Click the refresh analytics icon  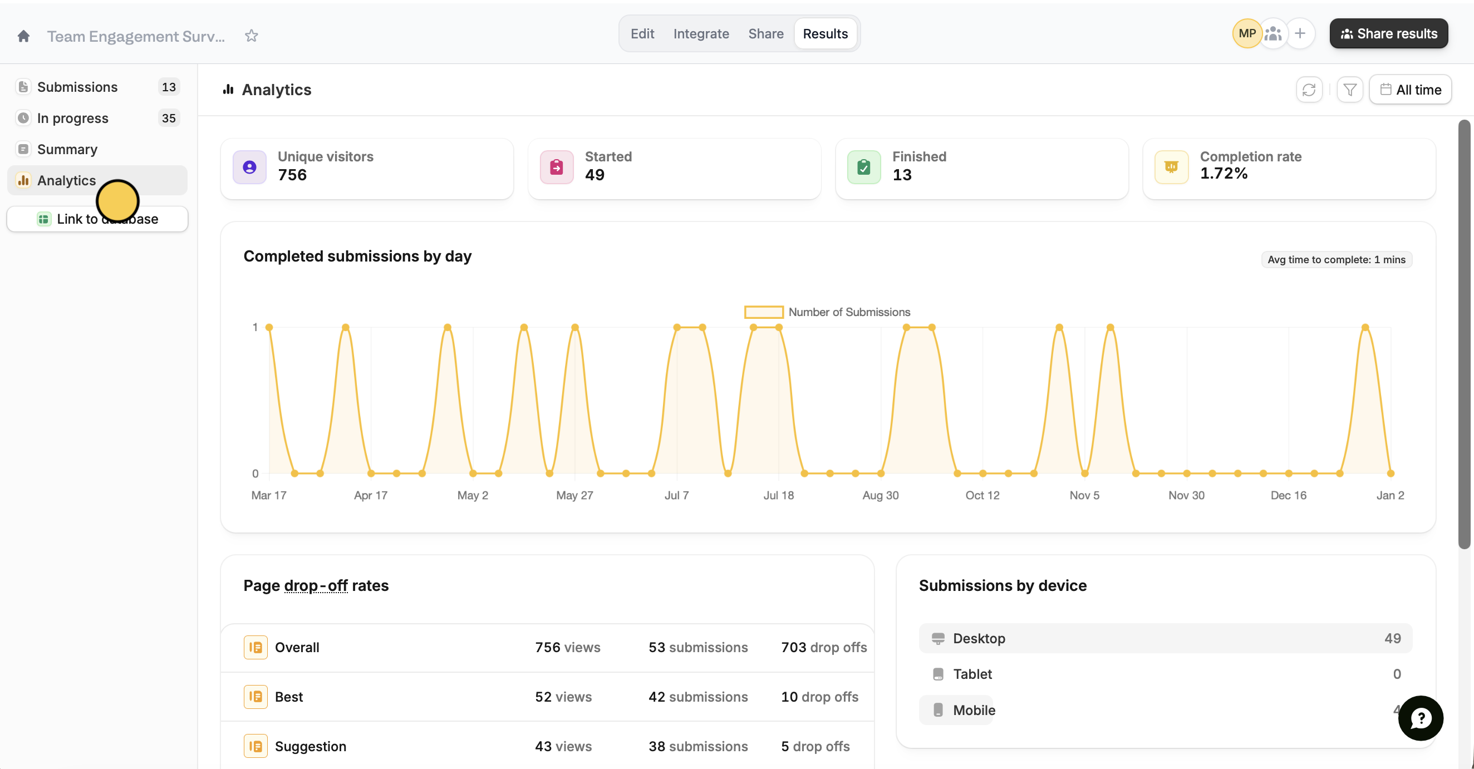click(1309, 90)
